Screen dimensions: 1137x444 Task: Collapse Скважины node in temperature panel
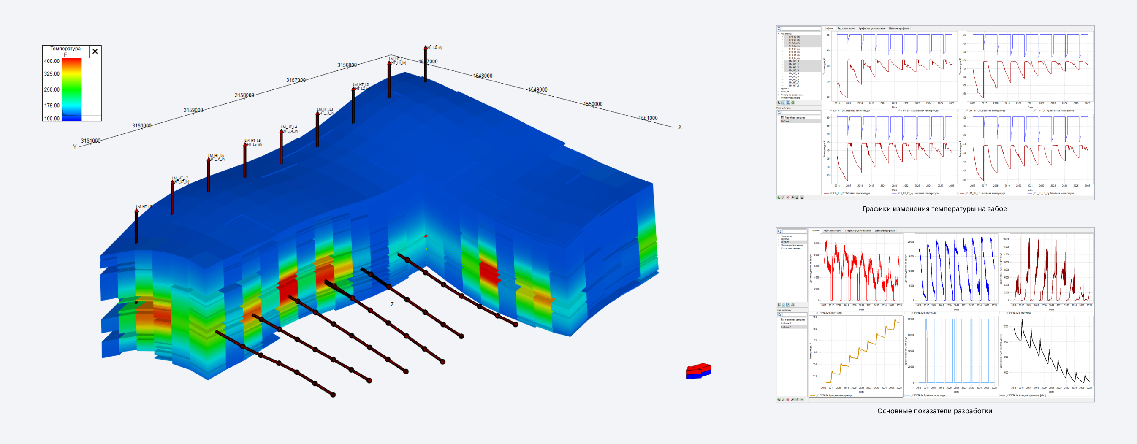(779, 33)
